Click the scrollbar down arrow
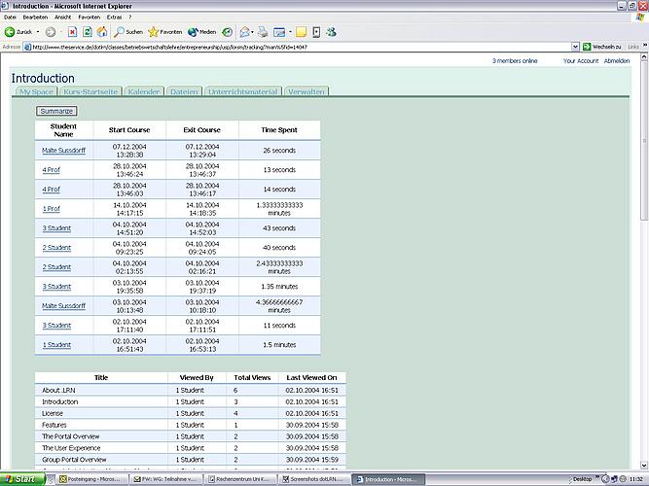Viewport: 649px width, 486px height. pos(643,466)
